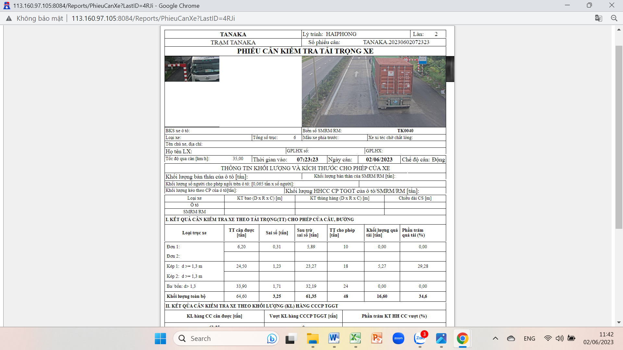Click the 'Không bảo mật' security warning icon
Viewport: 623px width, 350px height.
click(x=9, y=18)
